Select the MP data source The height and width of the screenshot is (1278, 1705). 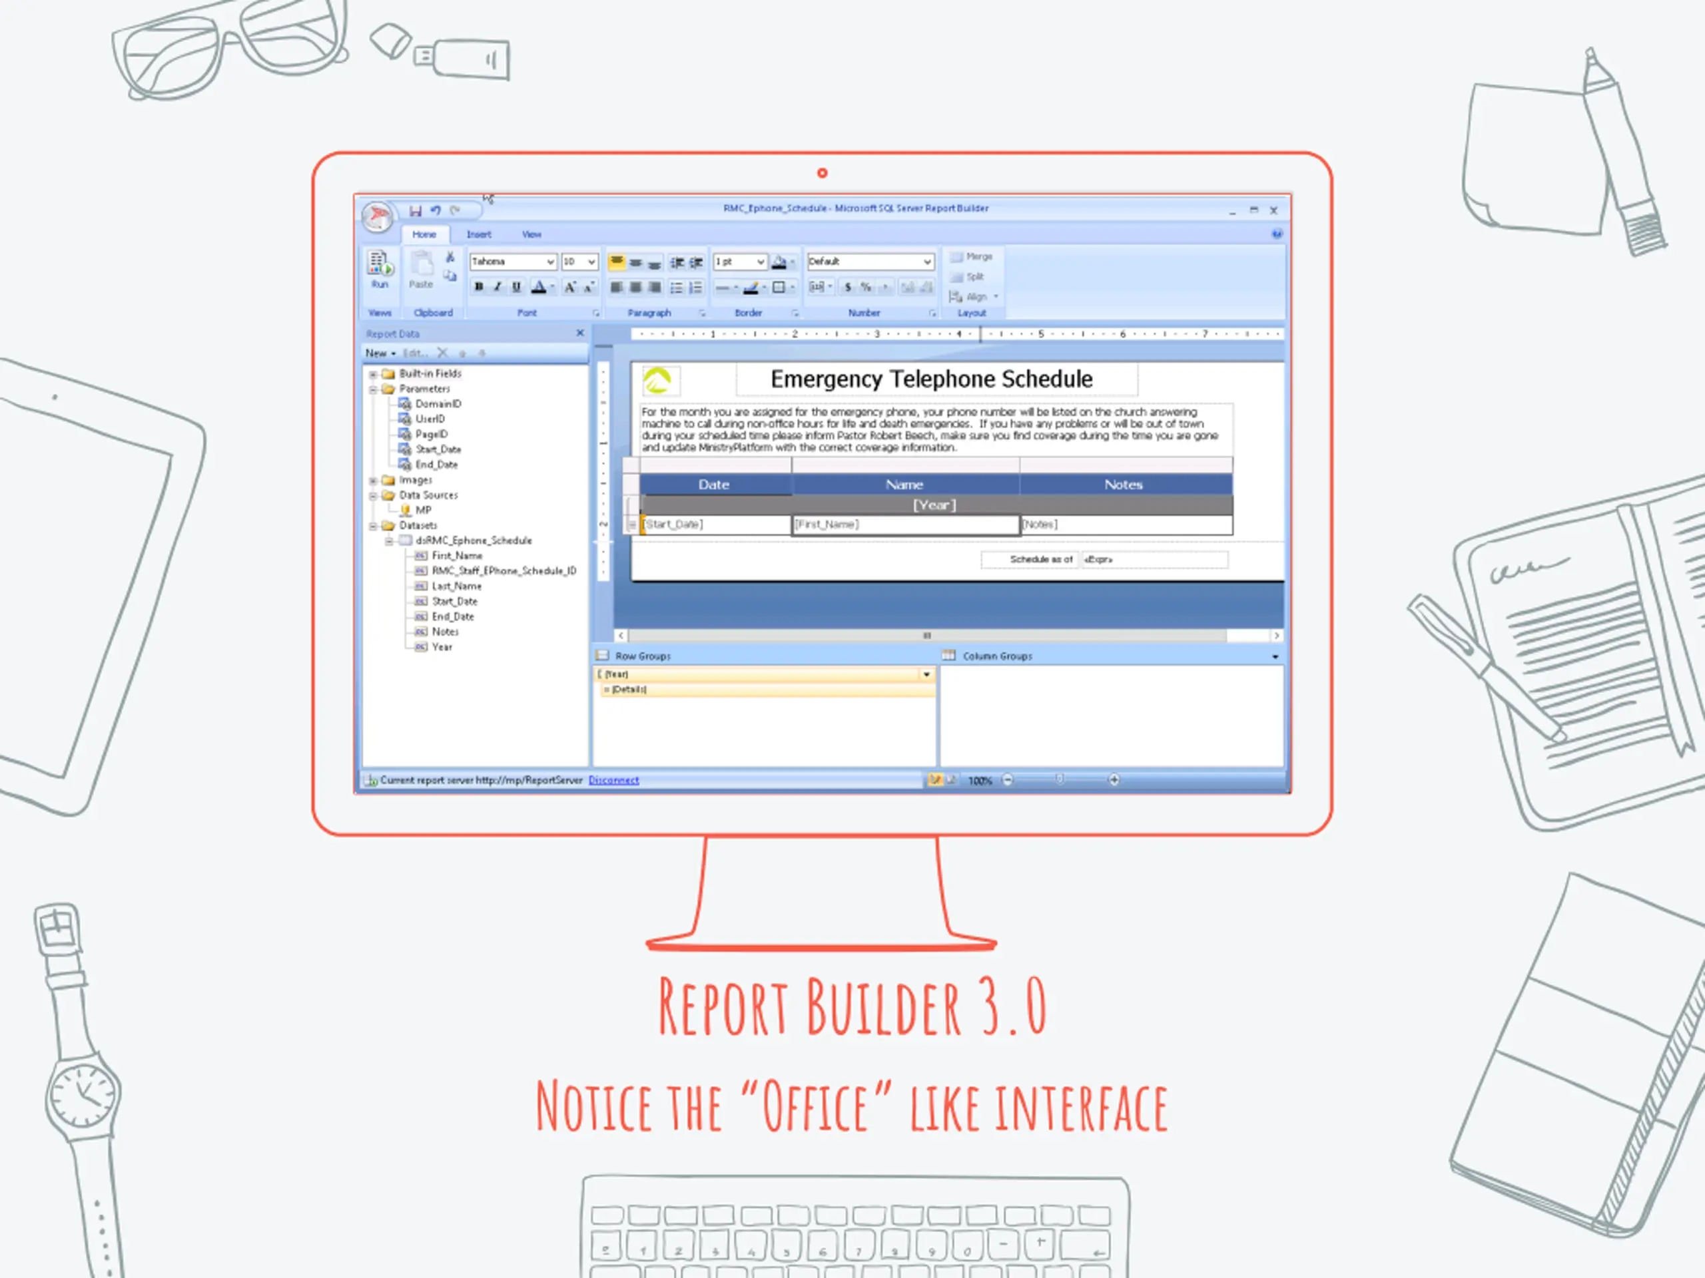tap(423, 510)
